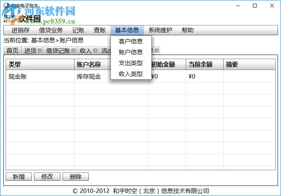Close the 进货 tab
Viewport: 281px width, 196px height.
[40, 50]
